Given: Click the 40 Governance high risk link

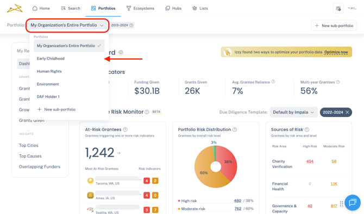Looking at the screenshot, I should [x=310, y=206].
